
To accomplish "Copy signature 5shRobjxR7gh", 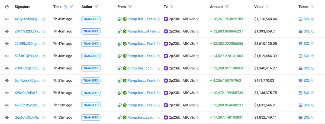I will tap(44, 81).
